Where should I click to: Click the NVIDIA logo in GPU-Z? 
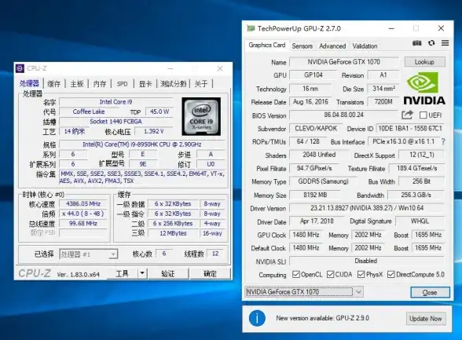click(424, 89)
